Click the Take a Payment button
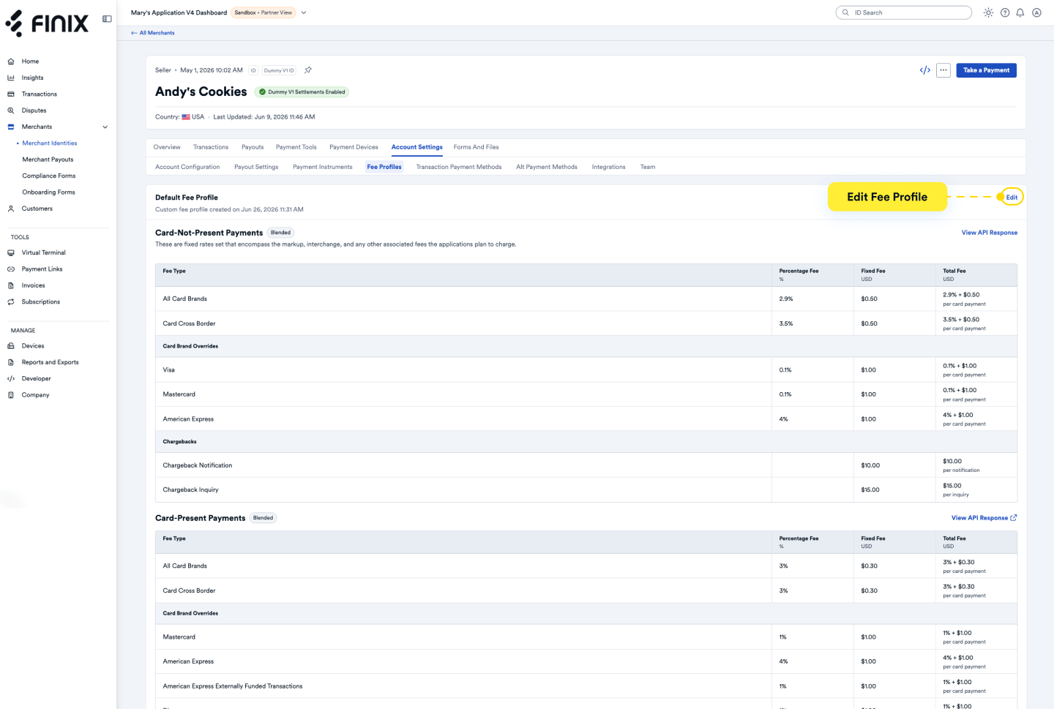This screenshot has width=1054, height=709. pyautogui.click(x=986, y=70)
